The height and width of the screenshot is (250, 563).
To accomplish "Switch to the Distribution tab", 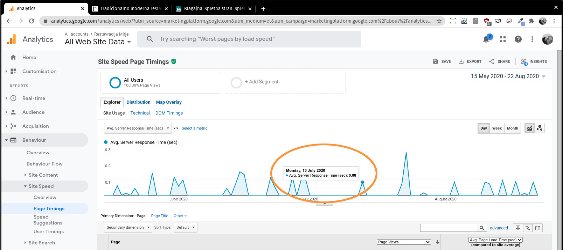I will click(138, 102).
